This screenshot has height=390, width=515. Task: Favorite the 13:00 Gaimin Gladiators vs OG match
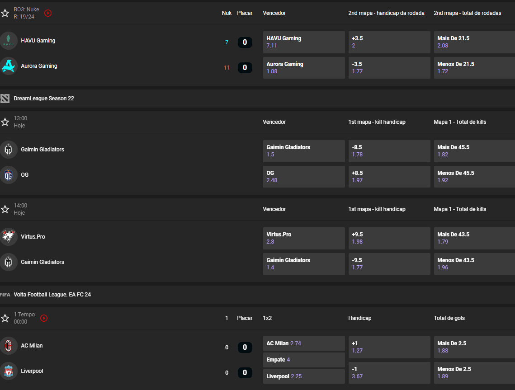[5, 122]
